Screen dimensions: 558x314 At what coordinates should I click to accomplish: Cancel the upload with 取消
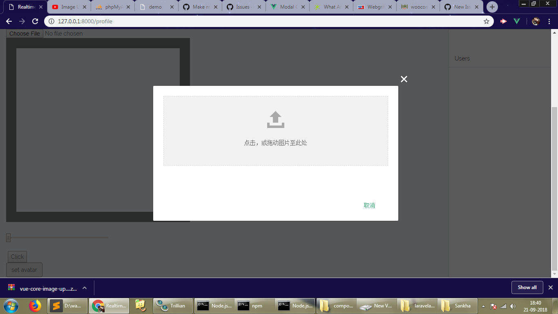(x=369, y=205)
